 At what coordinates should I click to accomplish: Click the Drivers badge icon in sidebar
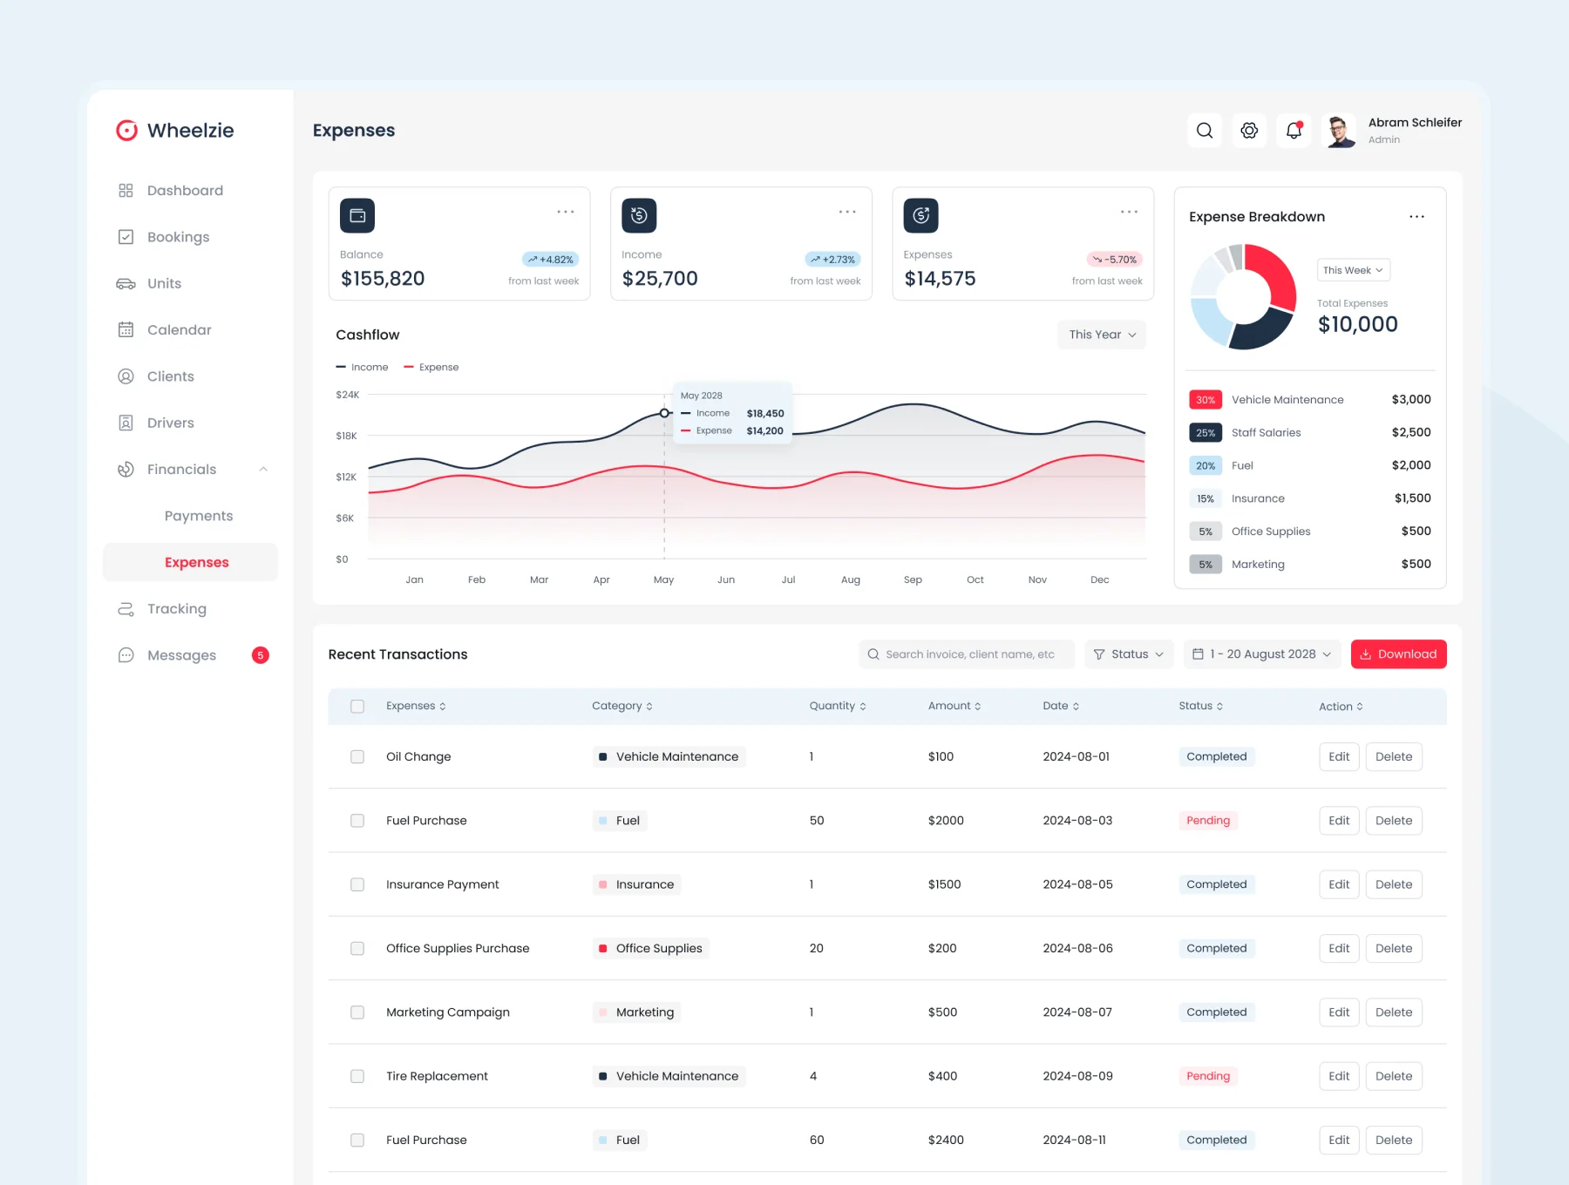point(126,423)
